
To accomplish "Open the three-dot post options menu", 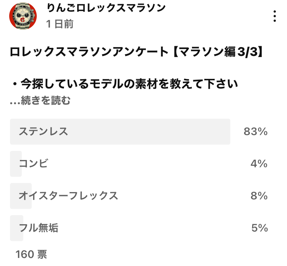I will point(274,16).
